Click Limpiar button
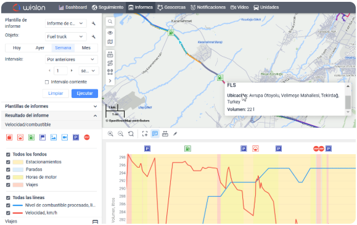 pyautogui.click(x=55, y=93)
